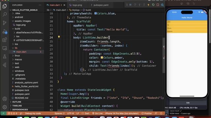Tap John row in simulator list

click(x=187, y=22)
